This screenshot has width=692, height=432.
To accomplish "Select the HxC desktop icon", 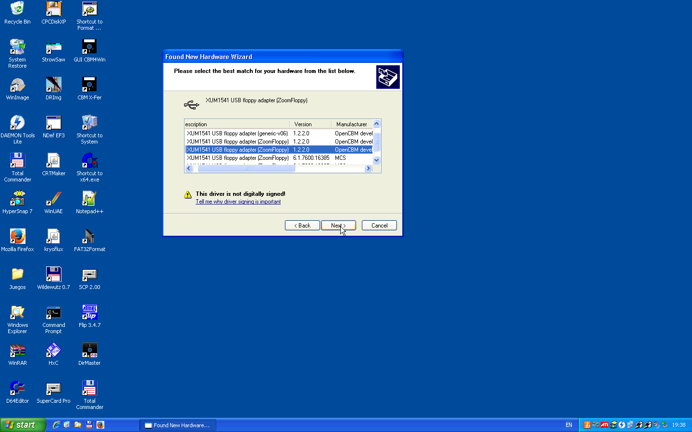I will 53,354.
